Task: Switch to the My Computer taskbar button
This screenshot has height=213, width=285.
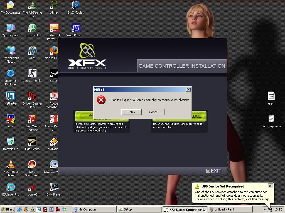Action: [x=94, y=209]
